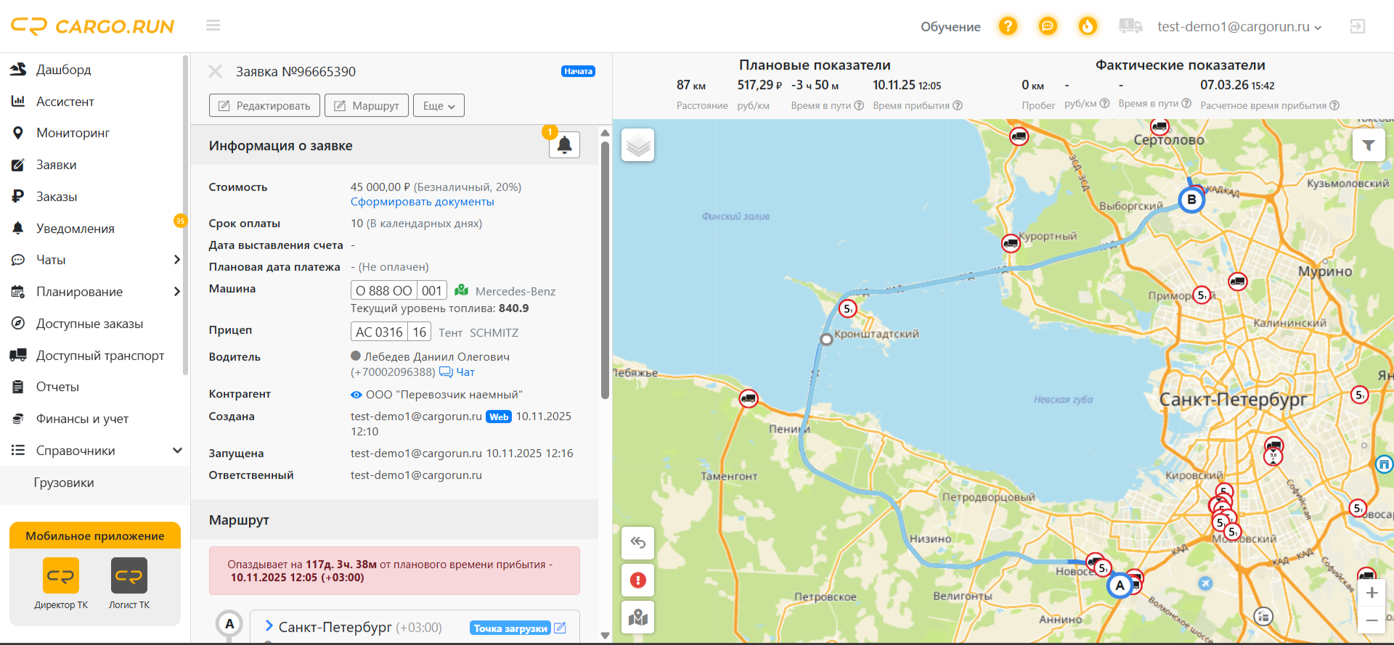Image resolution: width=1394 pixels, height=645 pixels.
Task: Click the eye icon next to contractor
Action: point(356,395)
